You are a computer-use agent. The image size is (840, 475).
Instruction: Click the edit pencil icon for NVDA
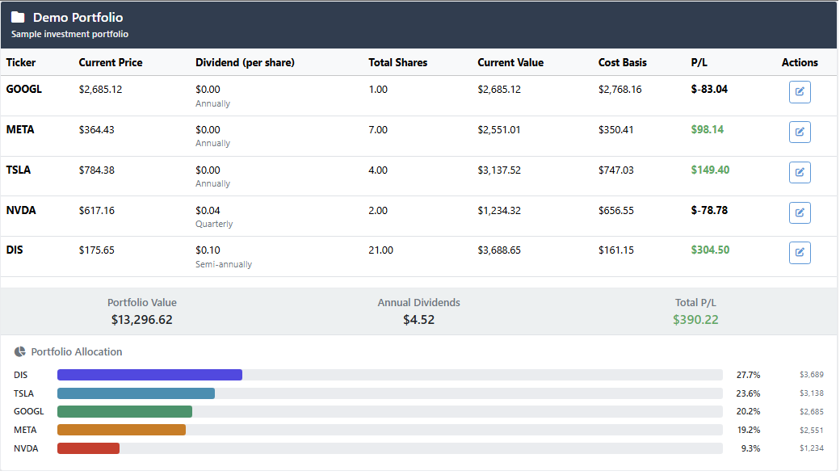(800, 212)
